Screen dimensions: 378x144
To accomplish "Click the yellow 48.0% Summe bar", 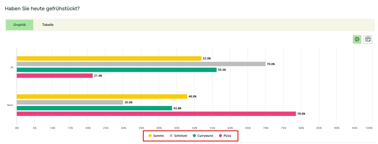I will pos(102,97).
